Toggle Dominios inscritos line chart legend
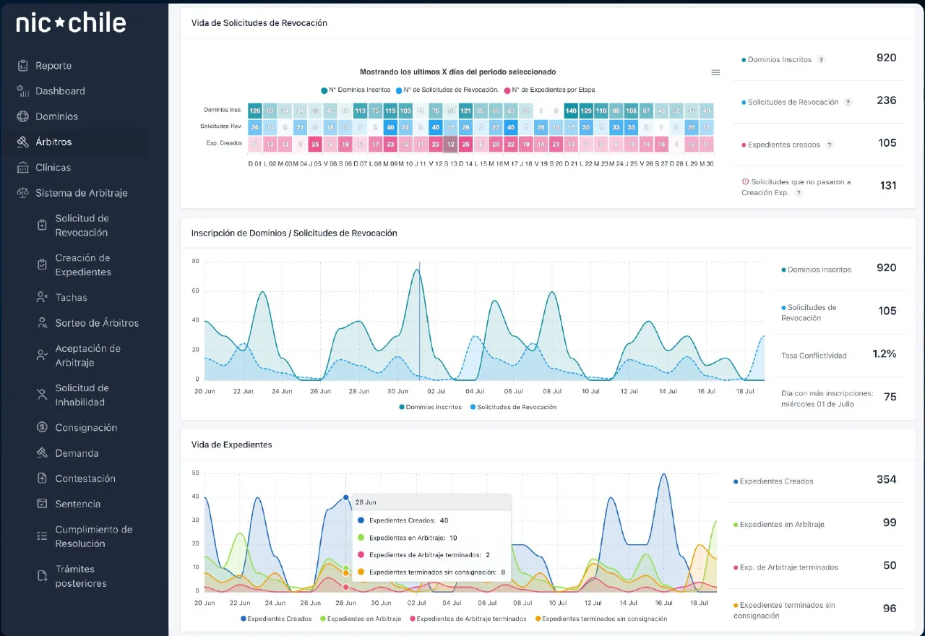 [430, 407]
